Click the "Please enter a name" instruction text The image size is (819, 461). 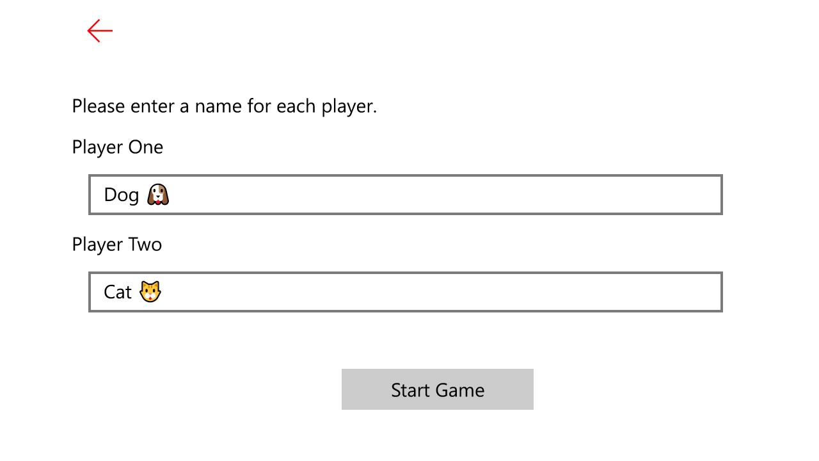click(x=225, y=106)
